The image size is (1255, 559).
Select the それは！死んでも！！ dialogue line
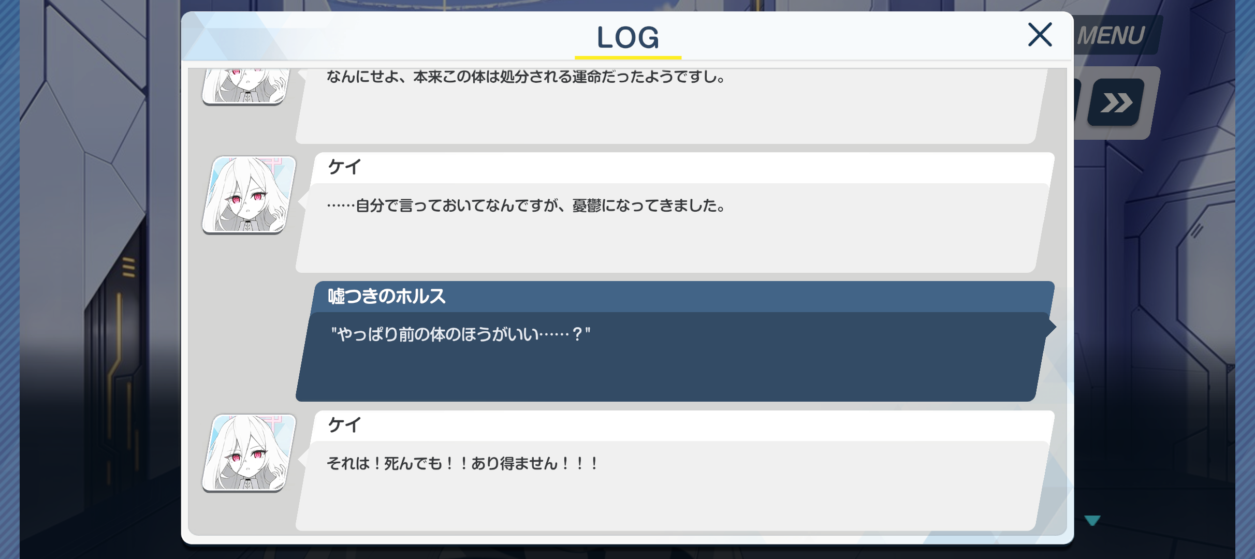(x=463, y=463)
